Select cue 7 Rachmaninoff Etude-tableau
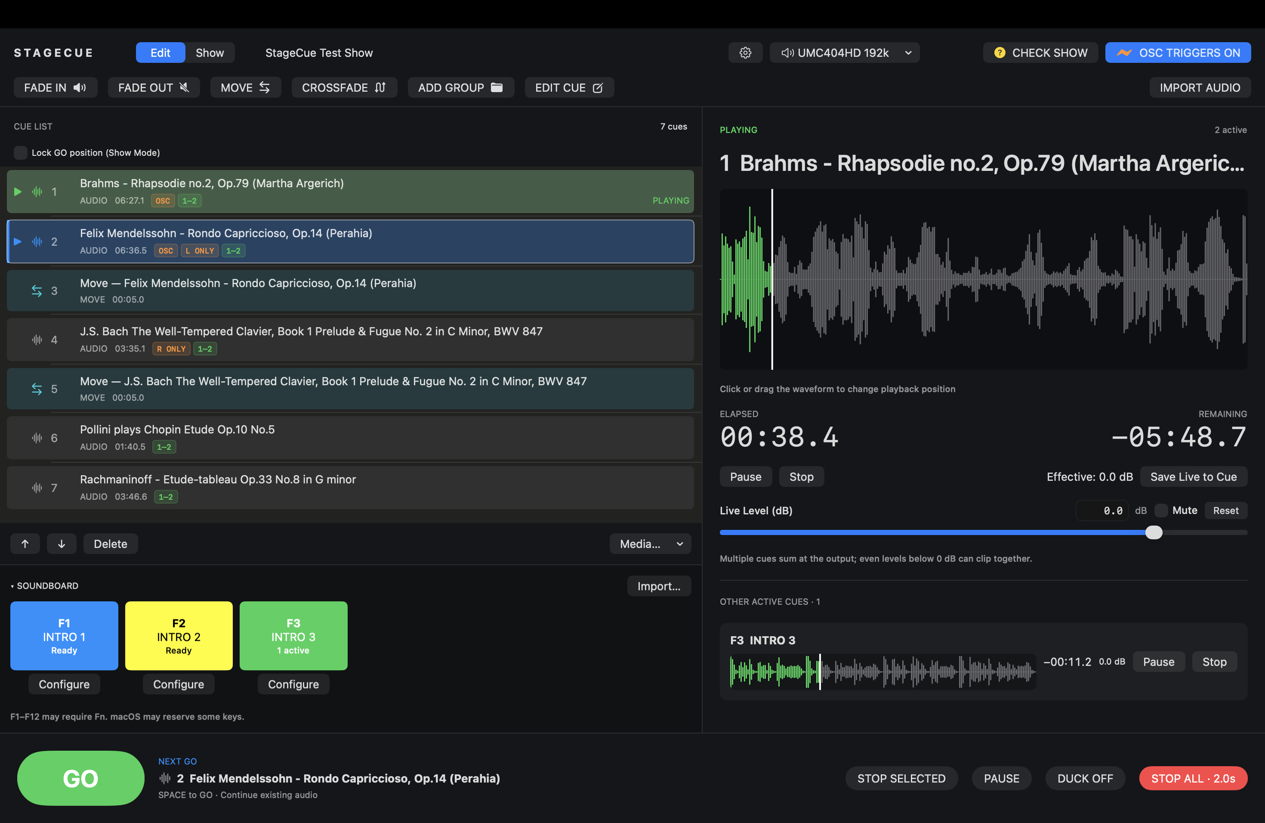 pyautogui.click(x=350, y=488)
